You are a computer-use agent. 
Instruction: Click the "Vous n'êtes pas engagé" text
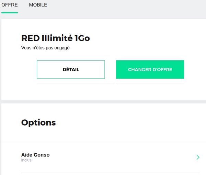[x=45, y=48]
